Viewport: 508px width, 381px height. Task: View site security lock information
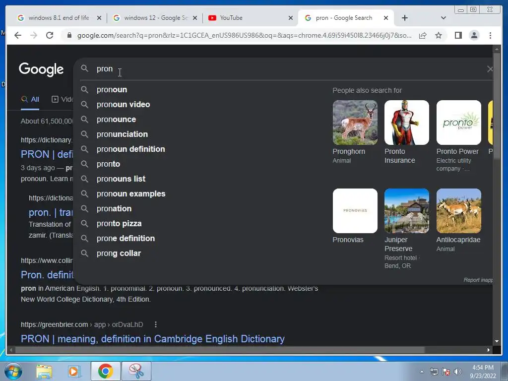(69, 35)
